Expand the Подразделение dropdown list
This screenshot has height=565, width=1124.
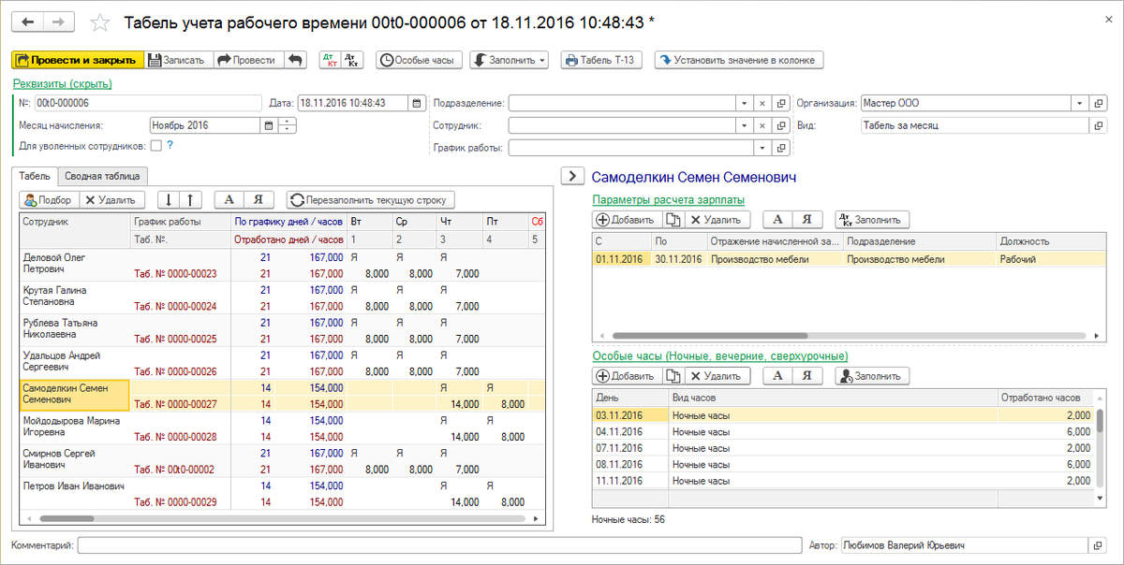coord(742,103)
